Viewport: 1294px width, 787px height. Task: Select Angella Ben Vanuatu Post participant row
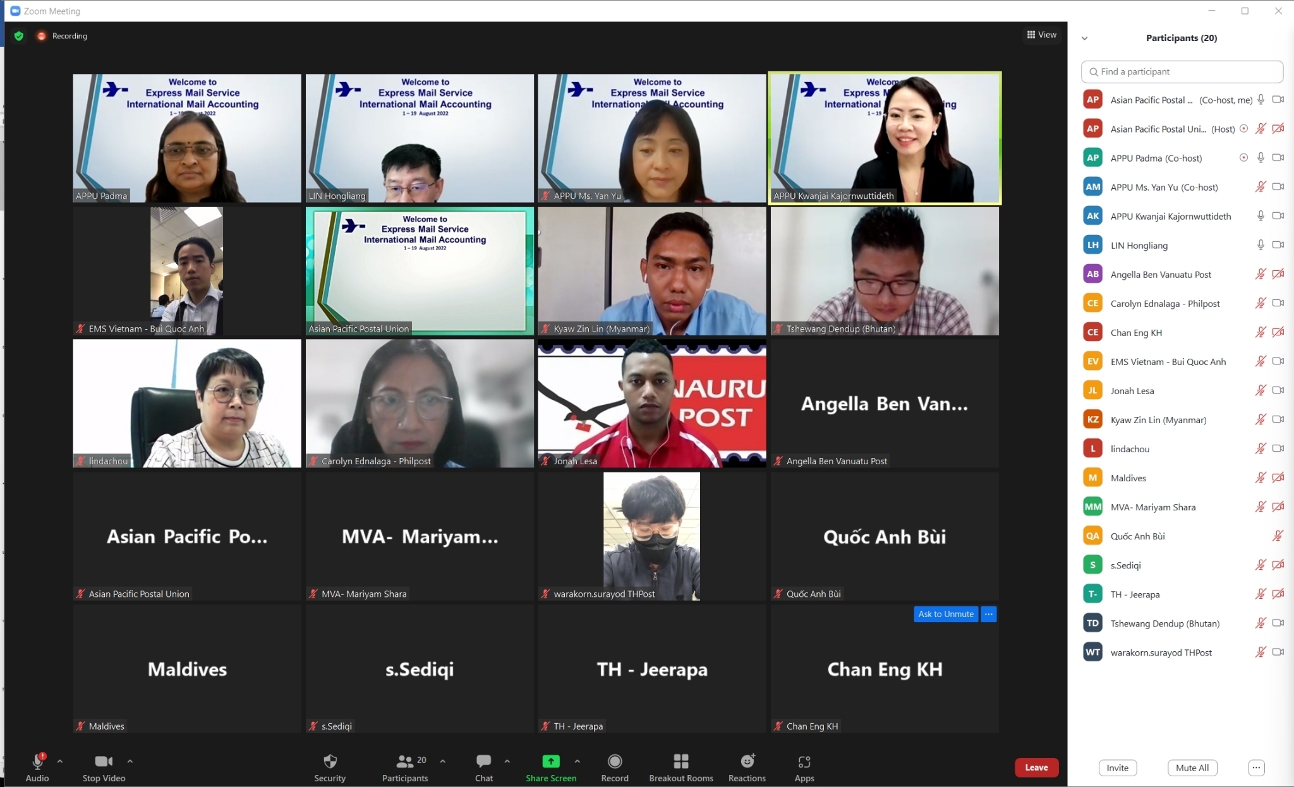(1182, 274)
